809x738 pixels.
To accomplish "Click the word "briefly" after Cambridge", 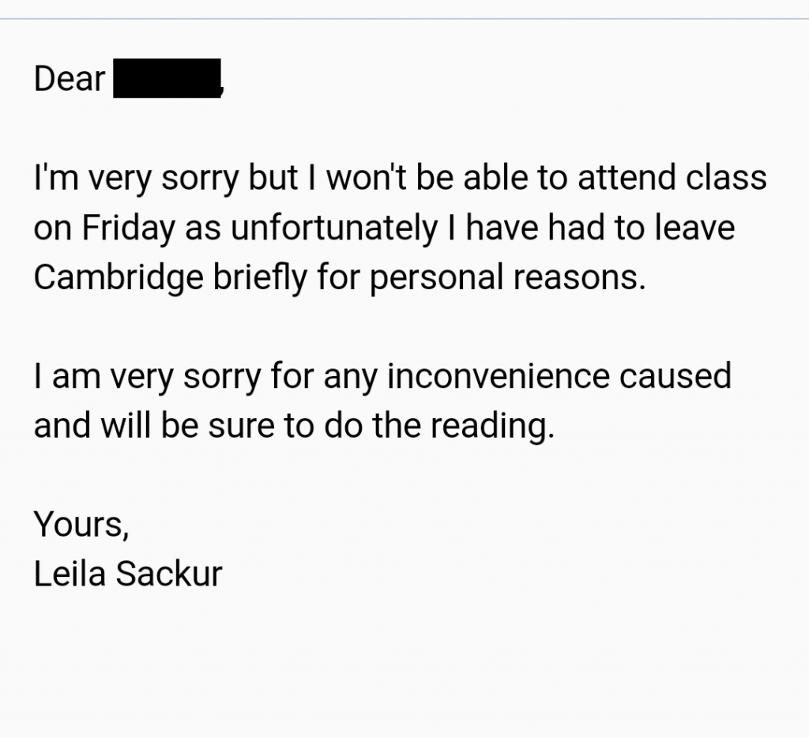I will click(x=260, y=278).
